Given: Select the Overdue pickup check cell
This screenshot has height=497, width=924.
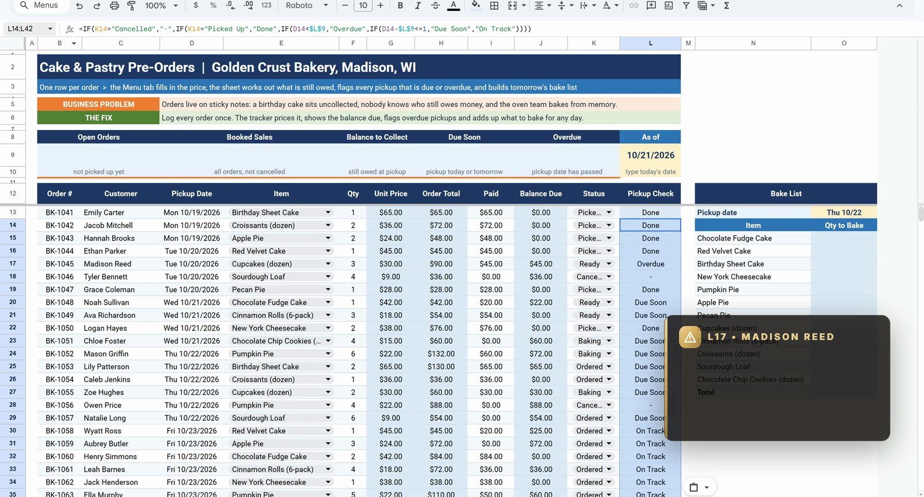Looking at the screenshot, I should 650,264.
